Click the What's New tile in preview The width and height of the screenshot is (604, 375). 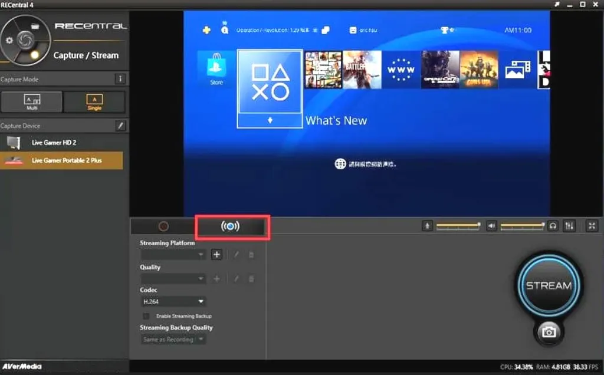[x=270, y=88]
